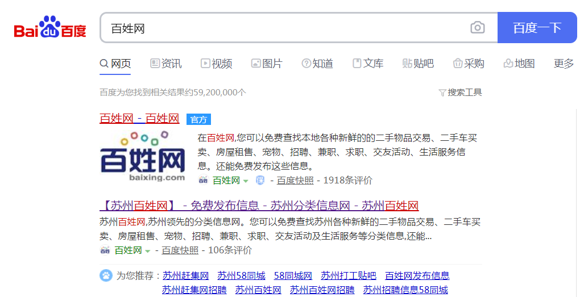Screen dimensions: 584x297
Task: Expand dropdown arrow beside first result's 百姓网
Action: click(246, 181)
